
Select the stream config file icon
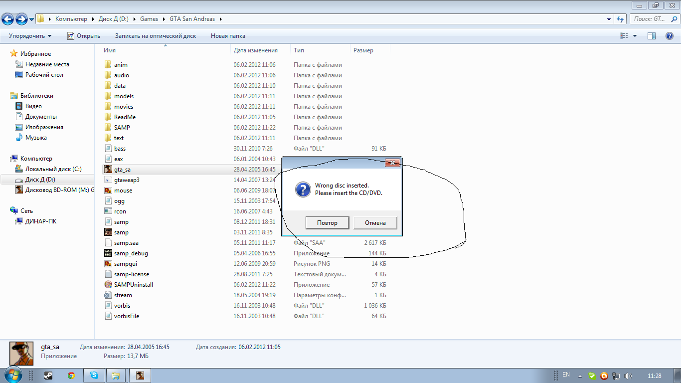click(108, 295)
